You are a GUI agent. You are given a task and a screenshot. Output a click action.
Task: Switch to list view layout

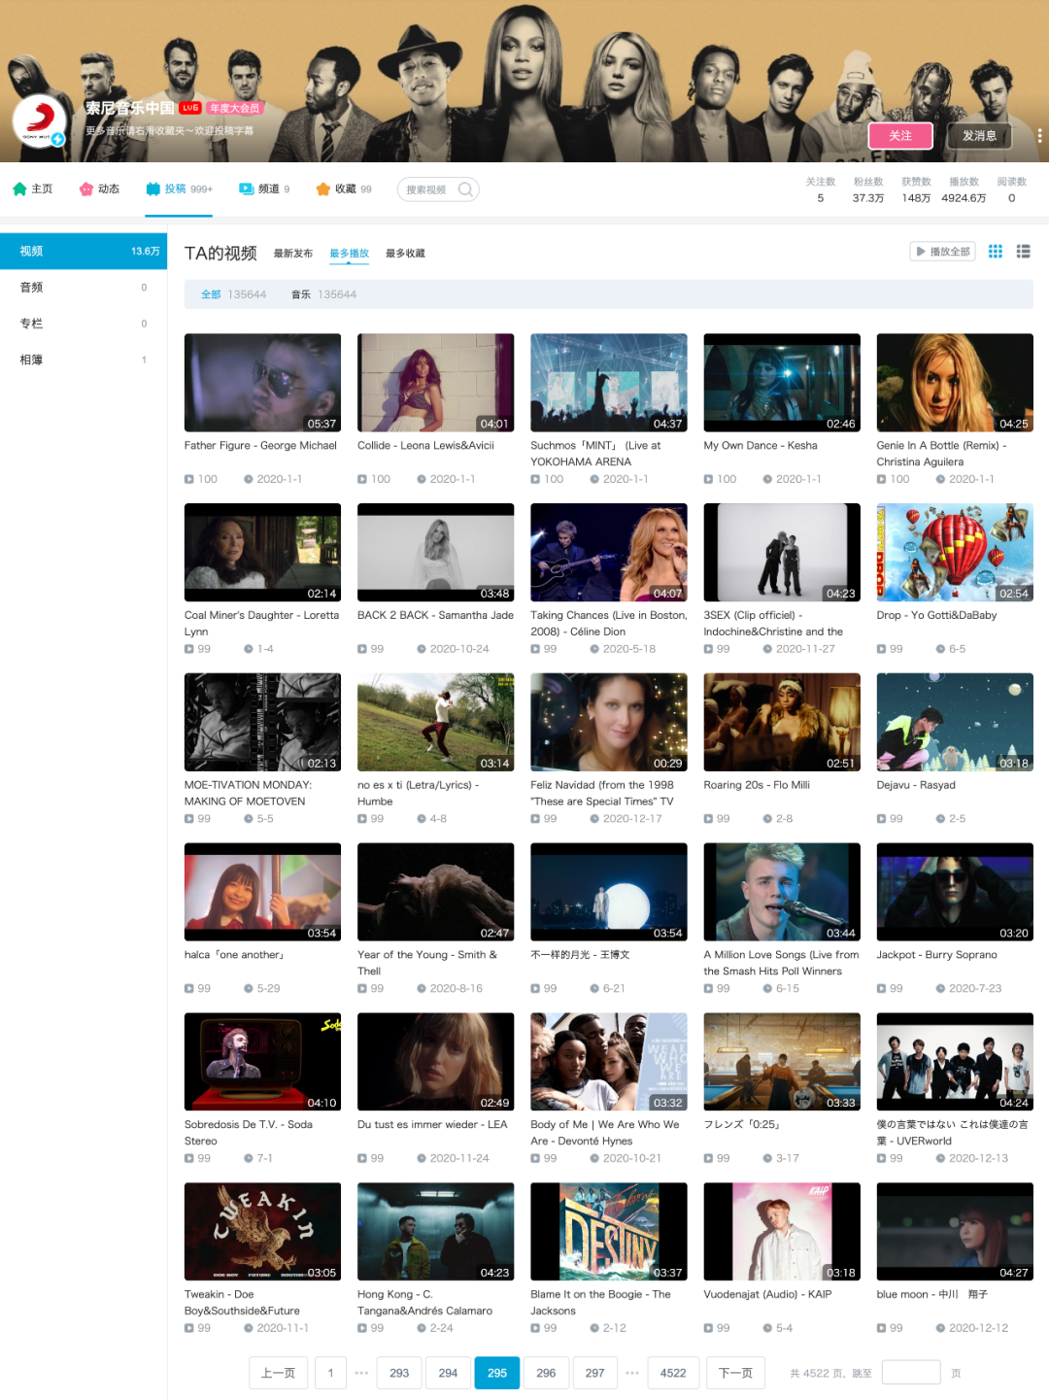[x=1023, y=252]
